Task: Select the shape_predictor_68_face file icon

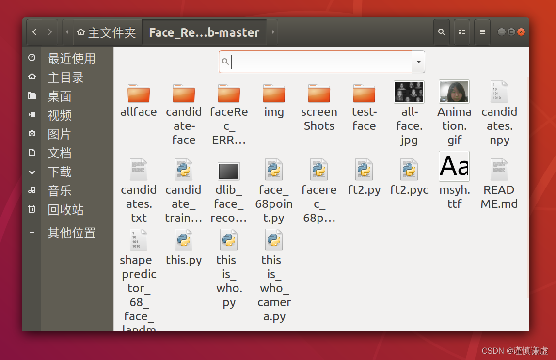Action: coord(139,240)
